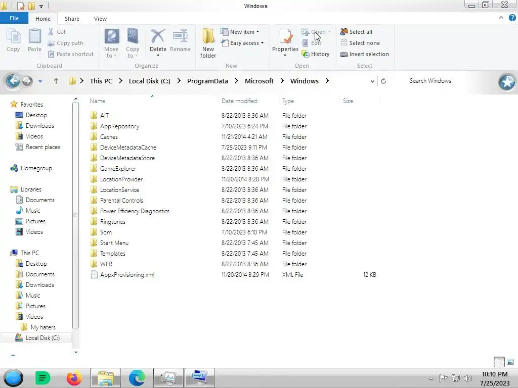The height and width of the screenshot is (388, 518).
Task: Click the Move to icon
Action: coord(112,36)
